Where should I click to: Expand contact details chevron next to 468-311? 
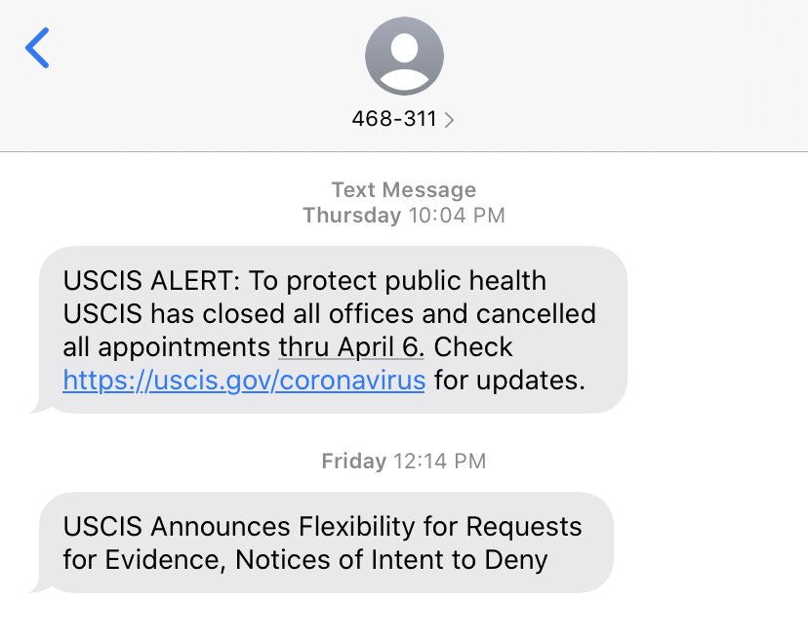point(449,120)
